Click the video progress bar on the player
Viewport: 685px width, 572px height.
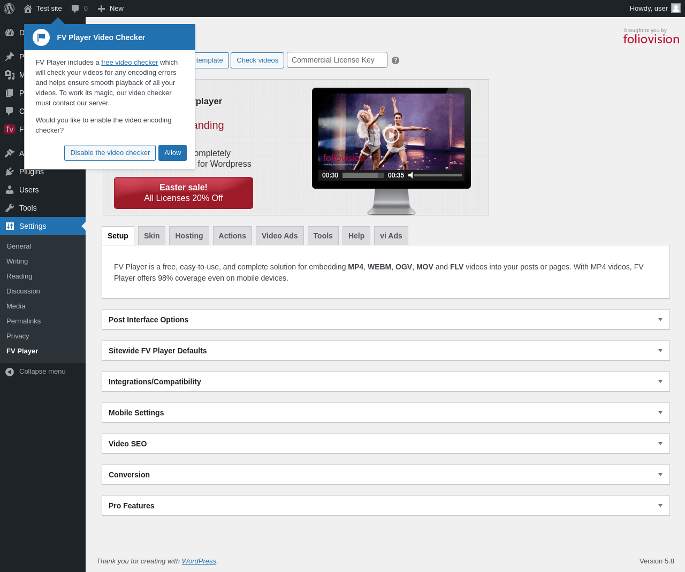[x=363, y=175]
